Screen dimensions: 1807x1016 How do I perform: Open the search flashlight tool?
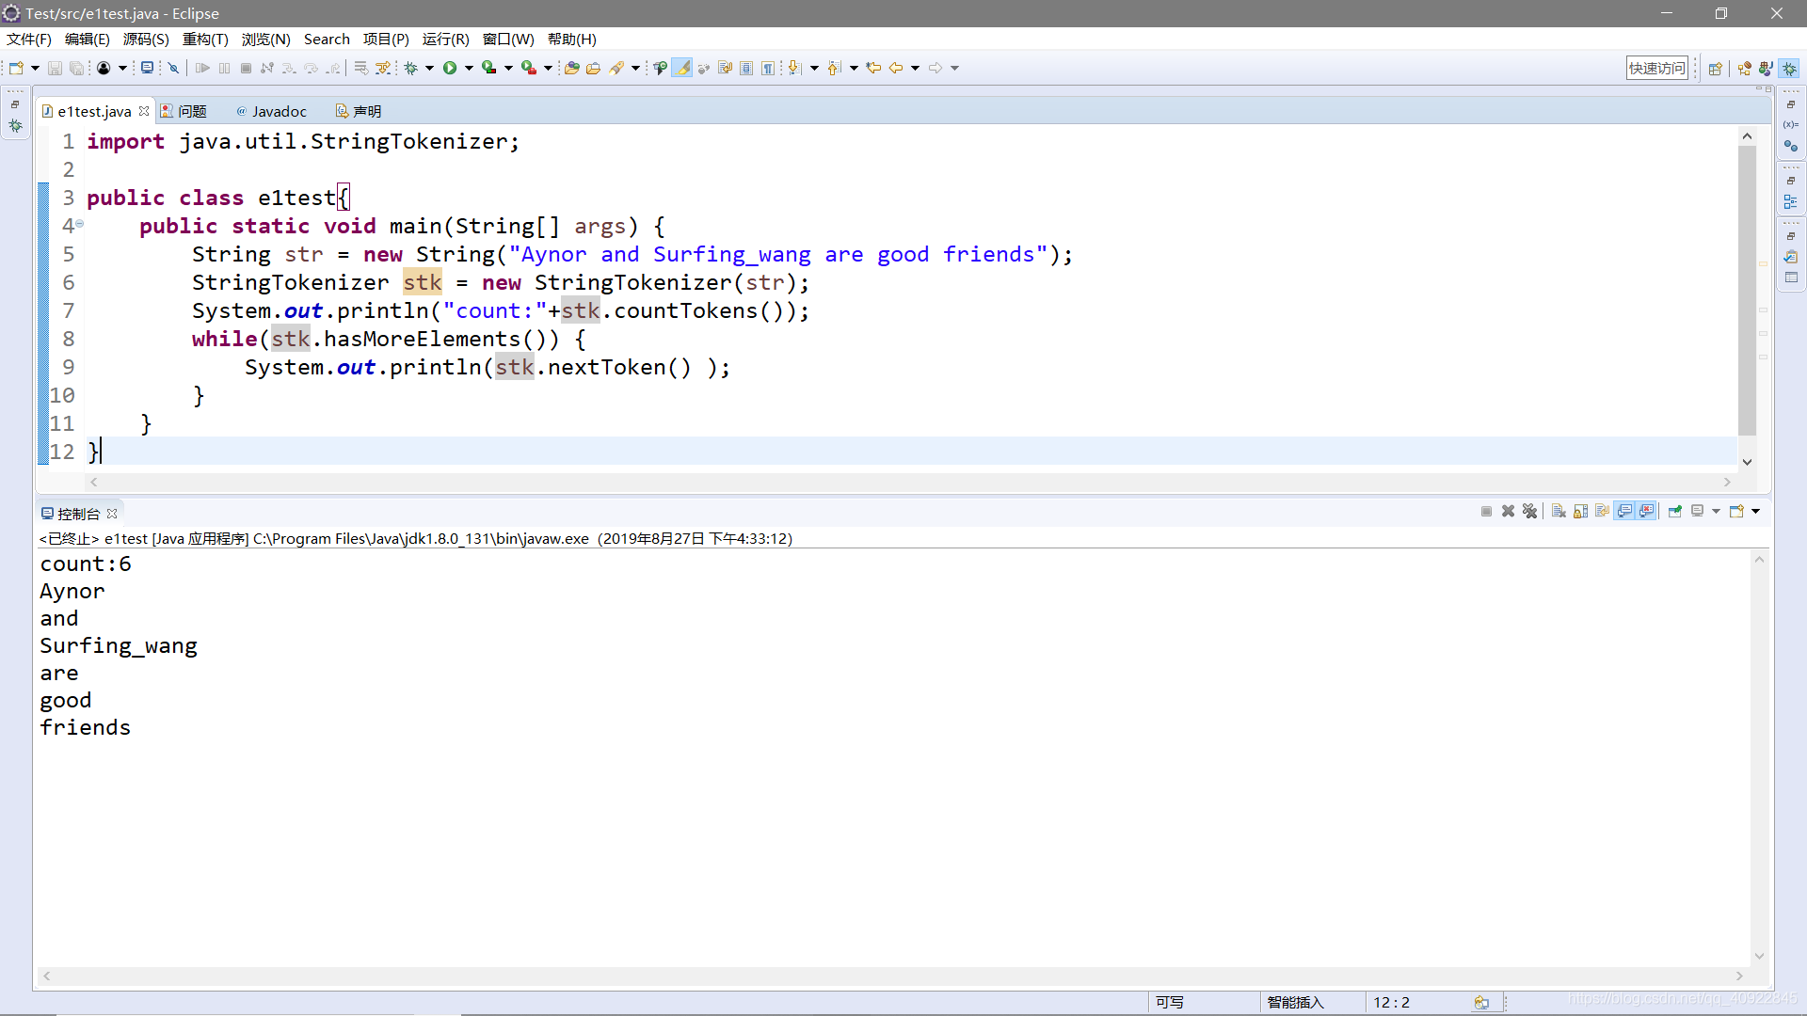[616, 68]
